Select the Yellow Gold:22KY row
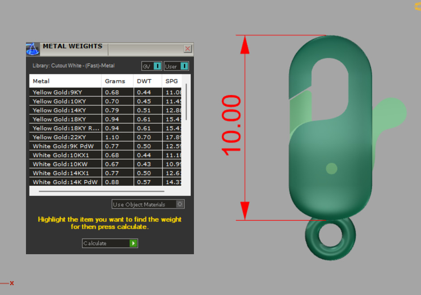 tap(105, 137)
